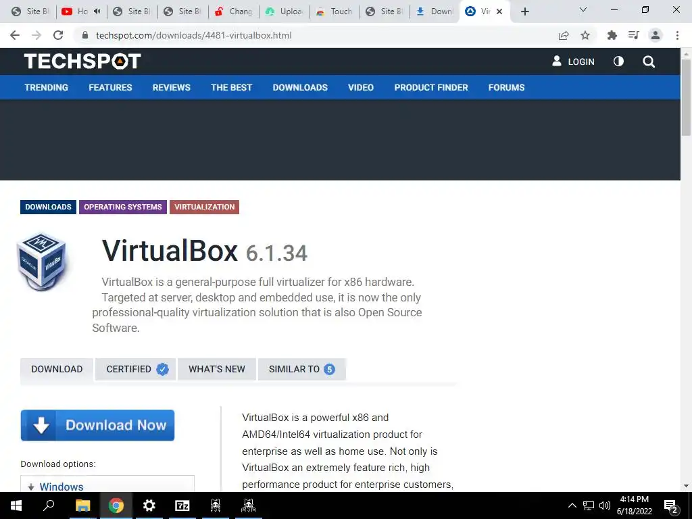Switch to the Touch browser tab
Screen dimensions: 692x519
pos(335,11)
